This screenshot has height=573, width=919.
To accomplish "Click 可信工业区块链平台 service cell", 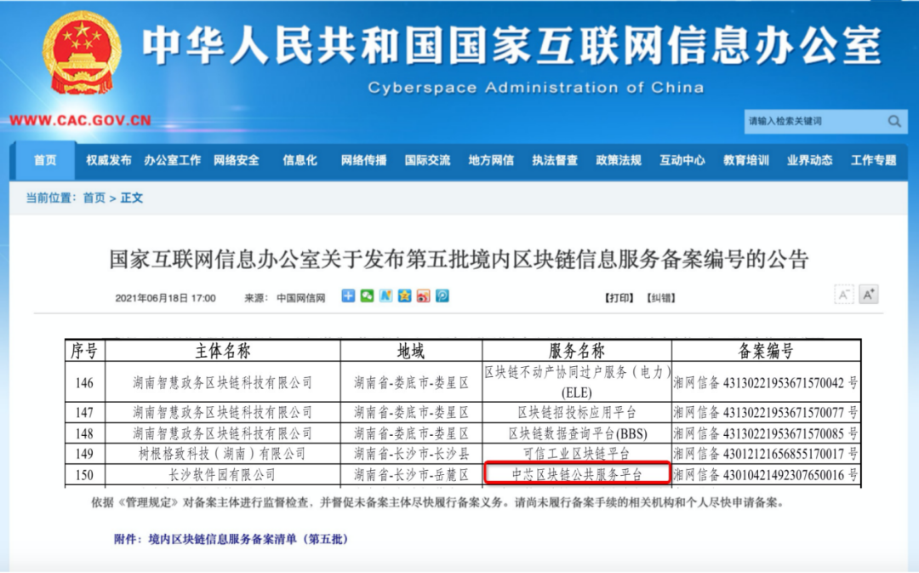I will pyautogui.click(x=577, y=453).
